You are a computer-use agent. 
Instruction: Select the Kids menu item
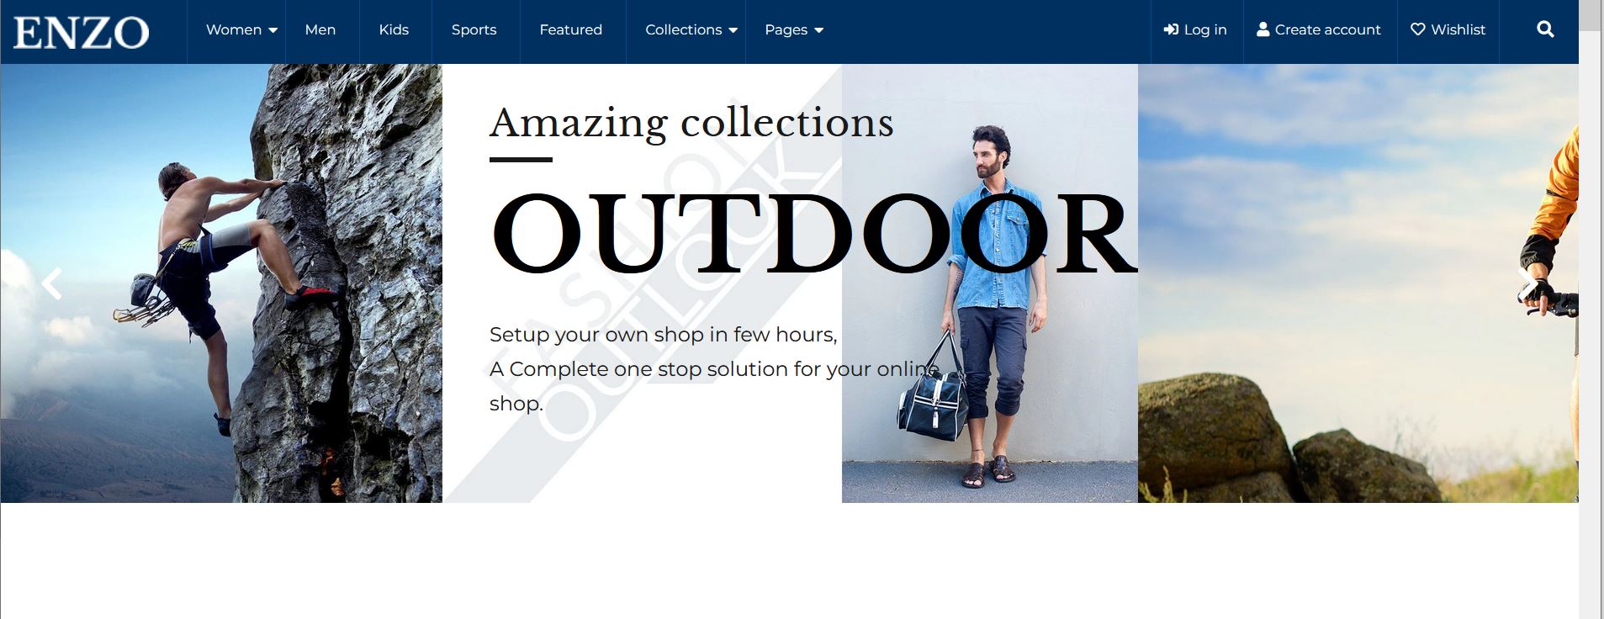point(394,29)
